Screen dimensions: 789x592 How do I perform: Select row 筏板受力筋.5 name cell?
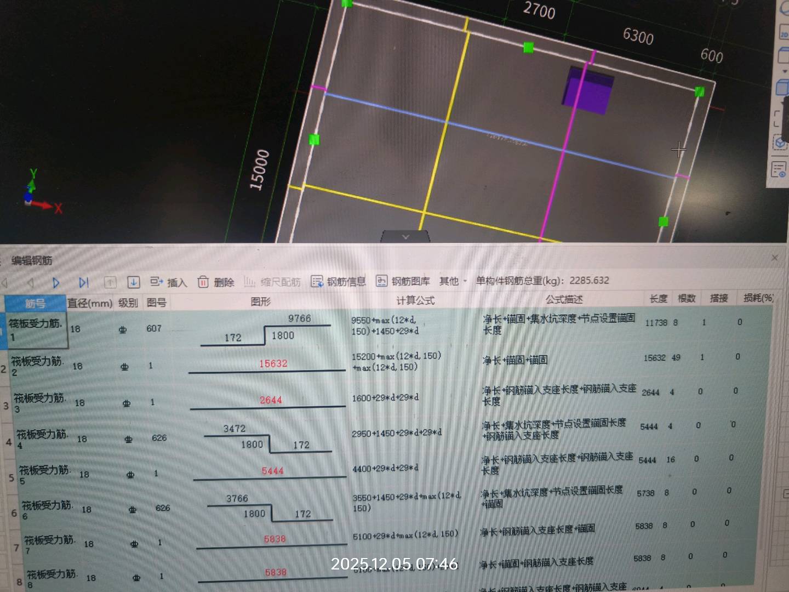click(x=45, y=475)
